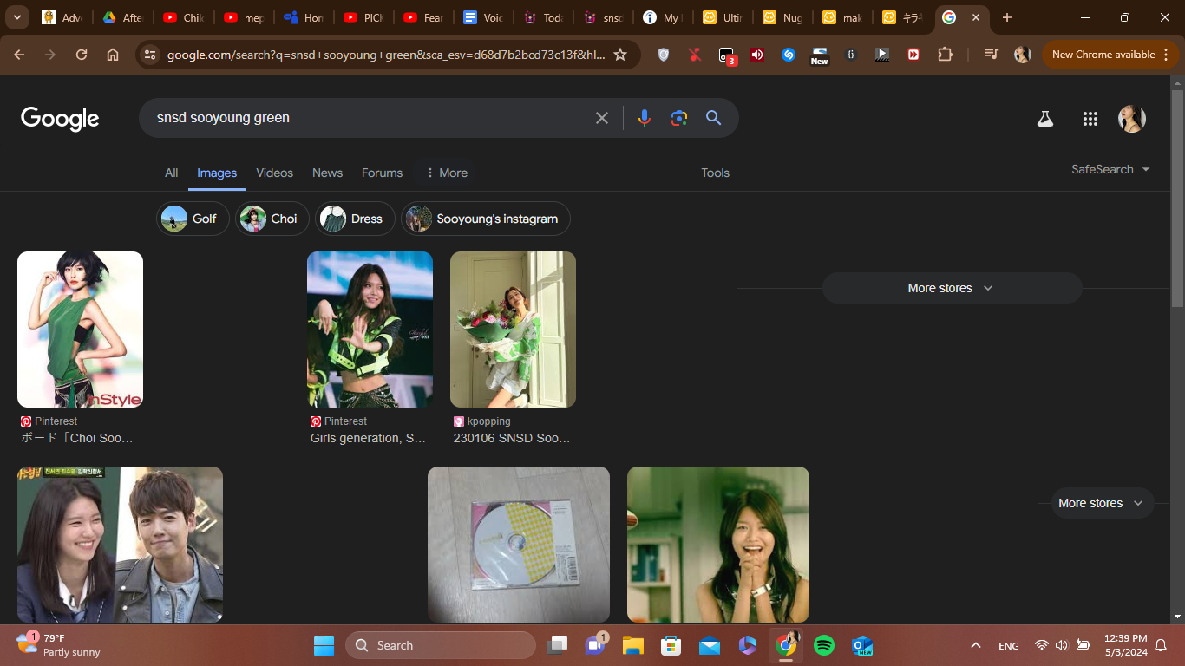
Task: Open a new browser tab
Action: point(1006,17)
